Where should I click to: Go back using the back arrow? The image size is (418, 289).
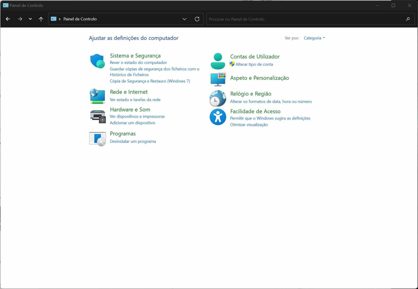pos(8,19)
